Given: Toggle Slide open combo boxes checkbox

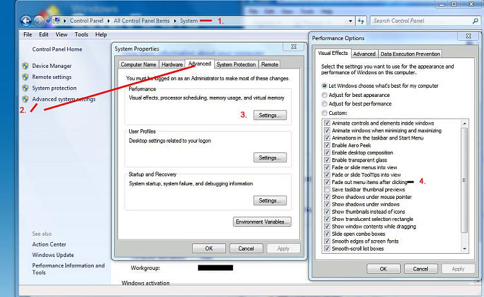Looking at the screenshot, I should tap(327, 234).
